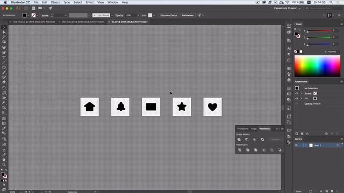Select the Hand tool
This screenshot has width=344, height=193.
coord(4,160)
